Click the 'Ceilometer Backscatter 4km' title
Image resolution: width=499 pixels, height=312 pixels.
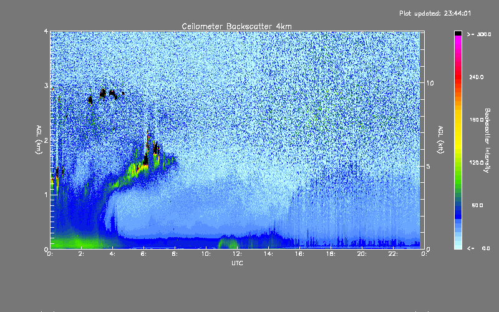pyautogui.click(x=236, y=26)
